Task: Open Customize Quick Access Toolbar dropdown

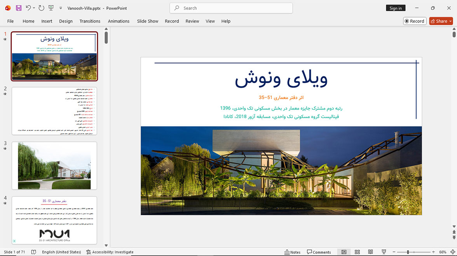Action: point(61,8)
